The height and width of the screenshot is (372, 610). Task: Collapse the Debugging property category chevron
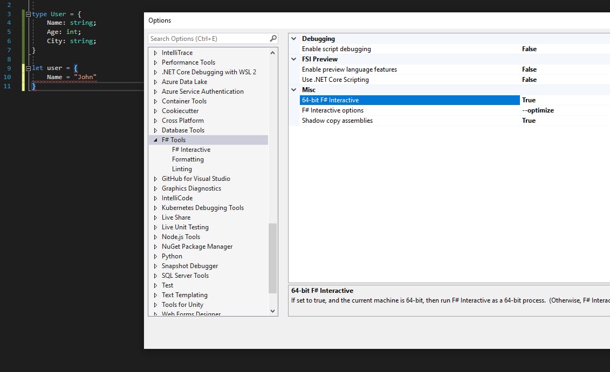(x=294, y=38)
